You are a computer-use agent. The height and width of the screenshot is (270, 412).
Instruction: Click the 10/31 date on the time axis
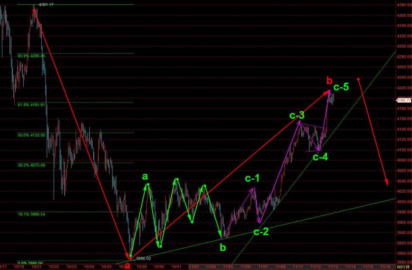pyautogui.click(x=176, y=267)
